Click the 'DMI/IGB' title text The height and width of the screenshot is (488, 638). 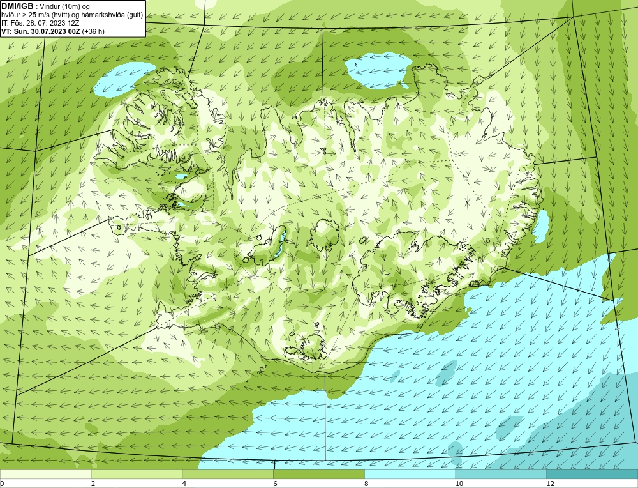click(17, 6)
